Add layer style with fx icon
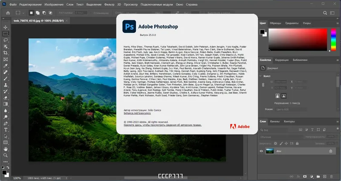341x181 pixels. tap(298, 176)
